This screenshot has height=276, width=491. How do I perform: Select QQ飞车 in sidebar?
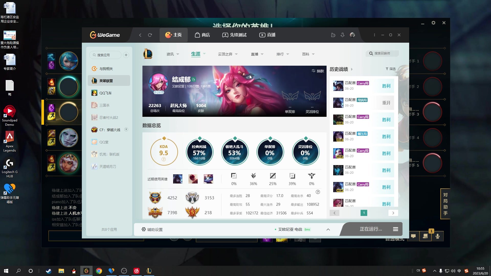[x=109, y=93]
